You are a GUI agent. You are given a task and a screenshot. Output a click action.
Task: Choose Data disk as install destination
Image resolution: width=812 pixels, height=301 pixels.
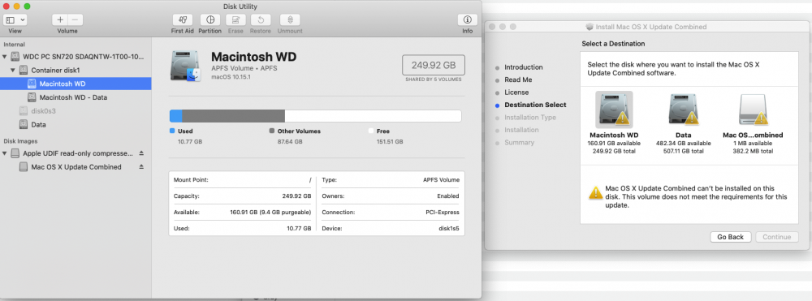coord(683,123)
